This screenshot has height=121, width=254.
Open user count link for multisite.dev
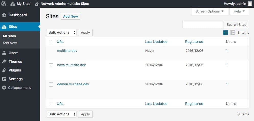[x=227, y=51]
